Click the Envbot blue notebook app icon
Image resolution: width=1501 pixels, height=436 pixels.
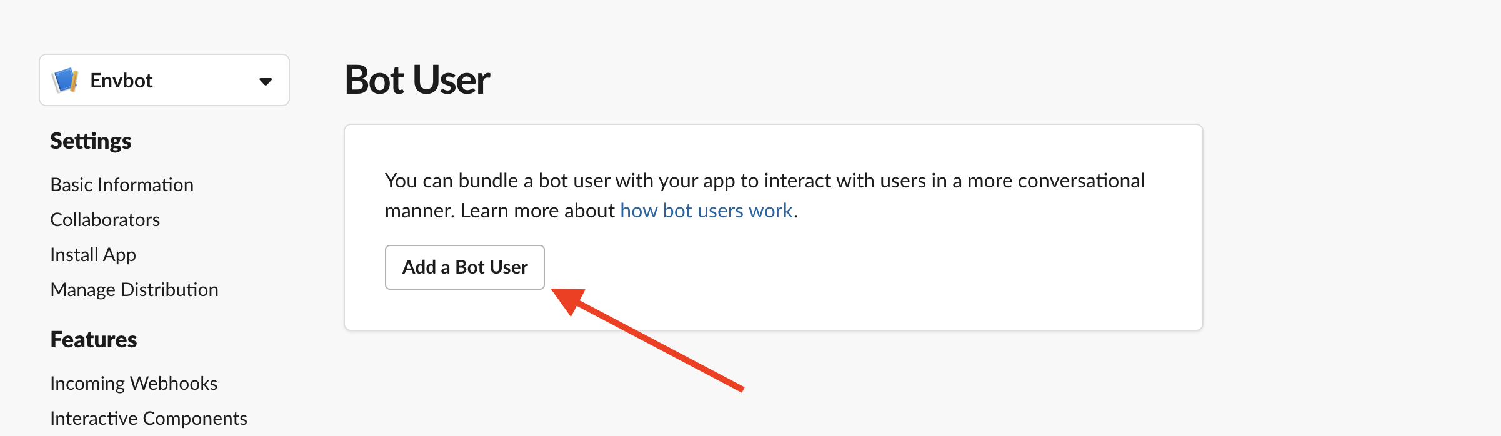point(66,81)
